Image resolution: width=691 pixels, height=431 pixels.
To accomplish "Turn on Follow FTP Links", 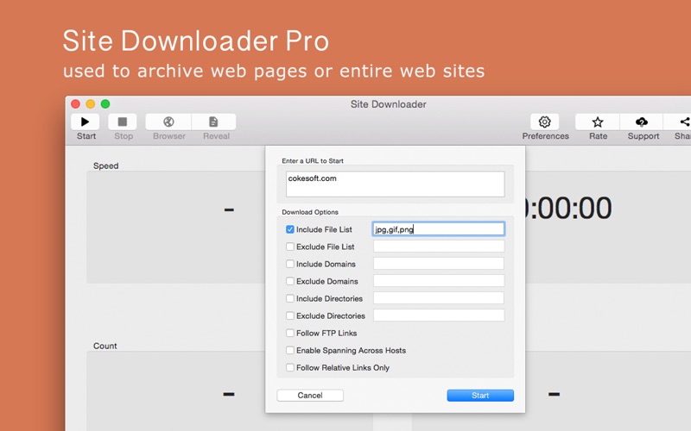I will tap(290, 333).
